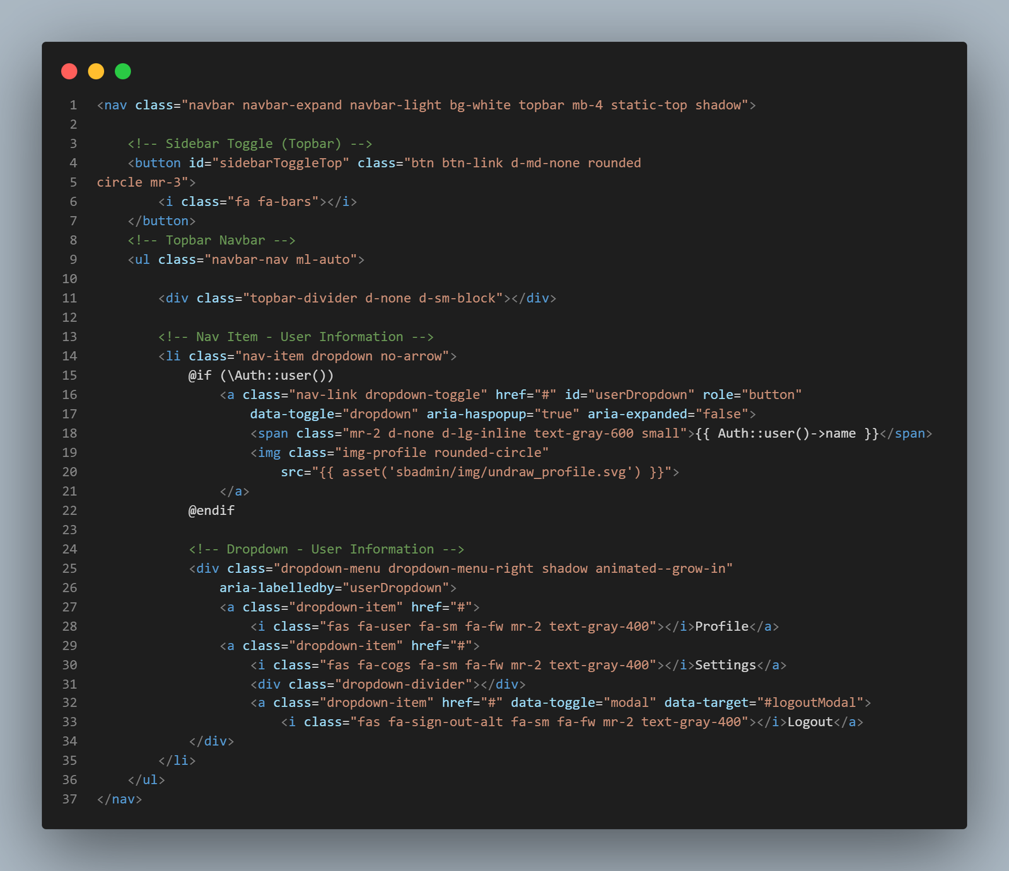Click the closing </button> tag

pos(161,221)
